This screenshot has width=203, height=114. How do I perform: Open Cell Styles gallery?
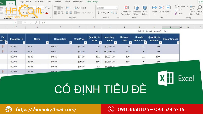tap(145, 10)
